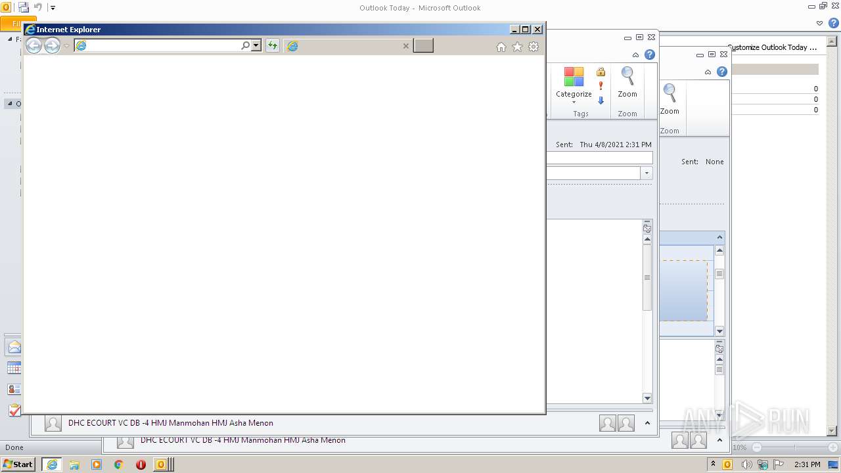Switch to Outlook on the taskbar
Viewport: 841px width, 473px height.
coord(163,464)
